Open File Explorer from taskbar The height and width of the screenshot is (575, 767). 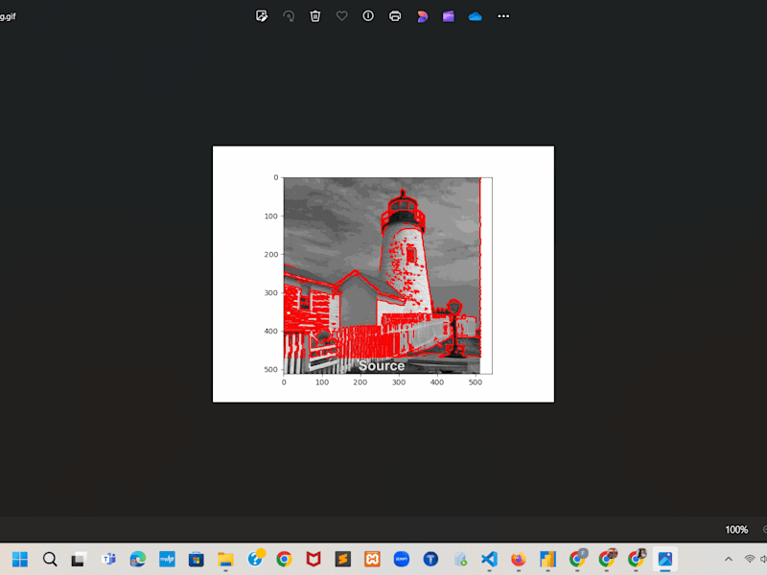225,559
